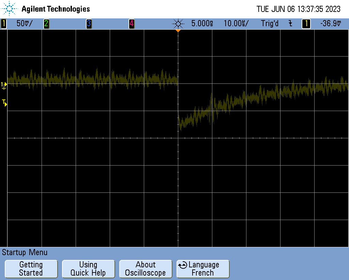Image resolution: width=349 pixels, height=280 pixels.
Task: Click the 10.00 ns/div timebase readout
Action: 236,24
